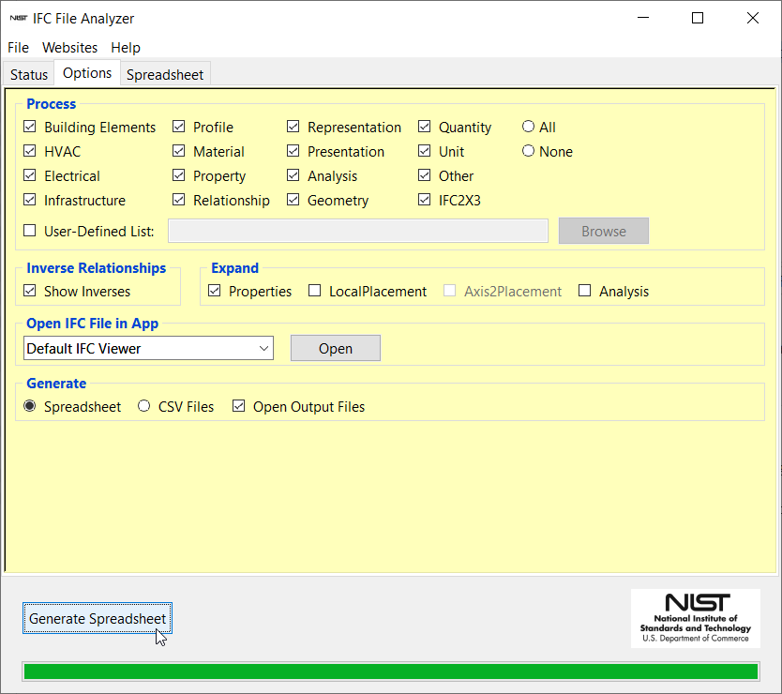Viewport: 782px width, 694px height.
Task: Click the Browse button
Action: (603, 230)
